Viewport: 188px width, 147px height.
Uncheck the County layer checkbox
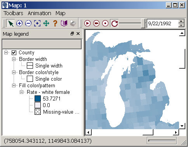click(14, 53)
